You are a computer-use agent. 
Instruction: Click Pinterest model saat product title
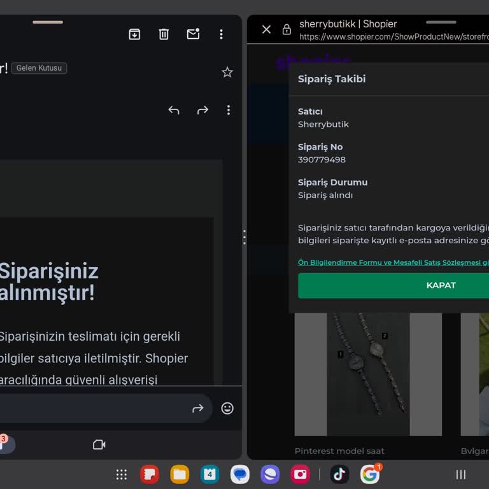pyautogui.click(x=339, y=451)
